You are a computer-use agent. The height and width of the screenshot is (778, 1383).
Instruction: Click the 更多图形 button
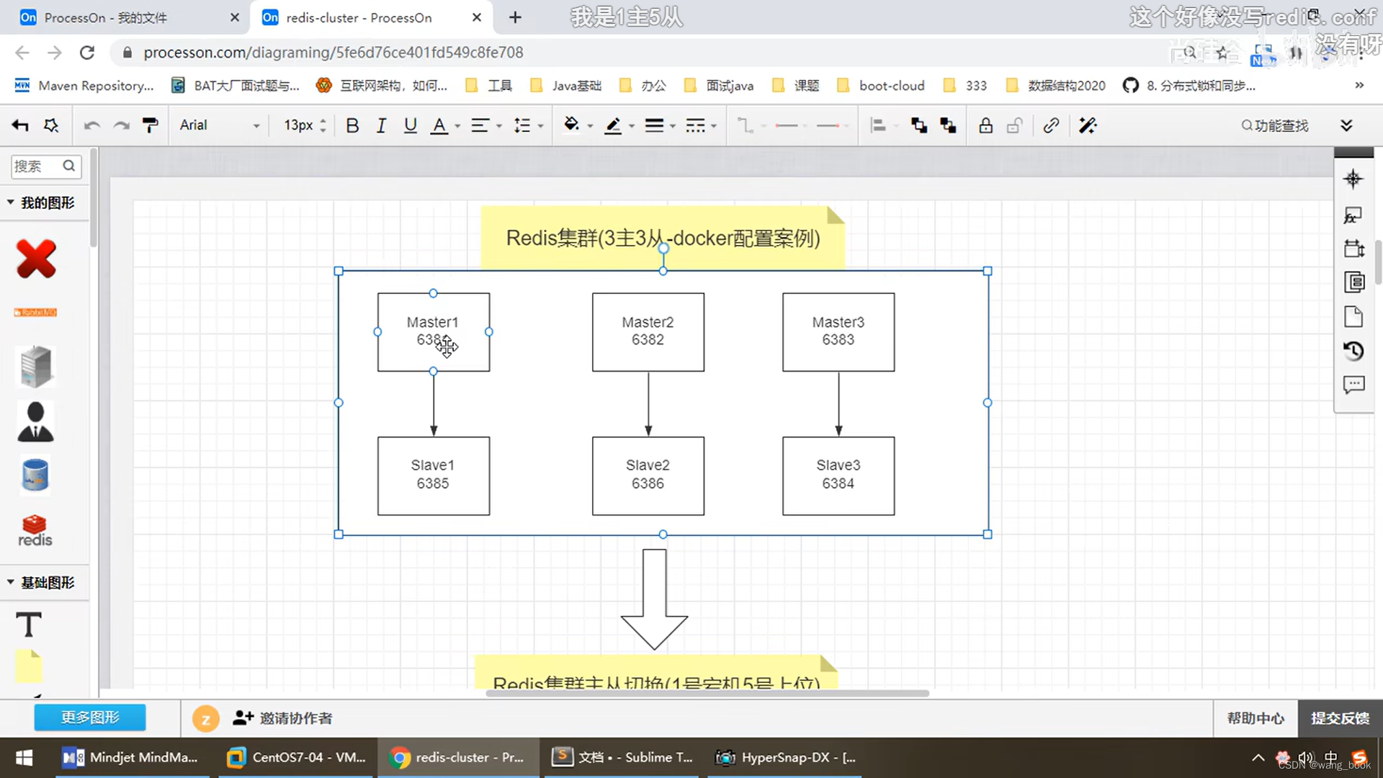[89, 717]
